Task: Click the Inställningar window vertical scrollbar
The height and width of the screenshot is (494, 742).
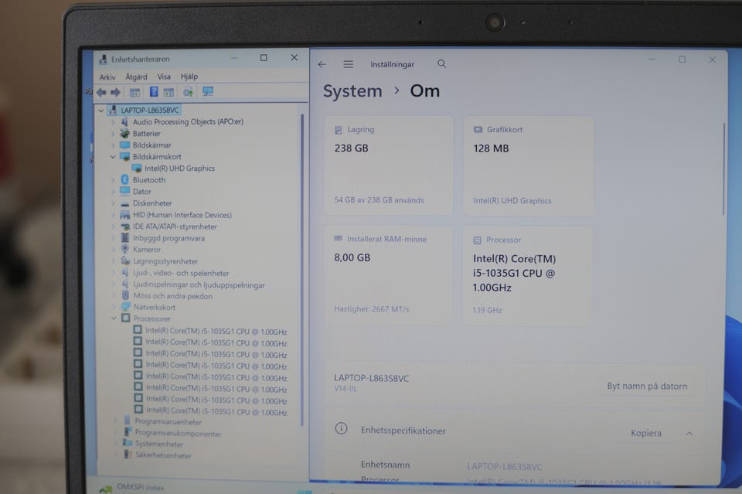Action: tap(723, 169)
